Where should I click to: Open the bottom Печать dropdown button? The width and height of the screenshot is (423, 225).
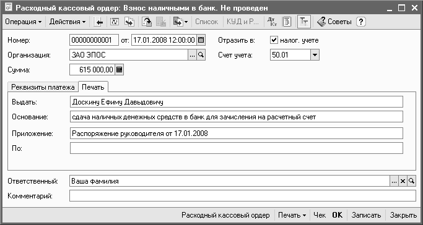[292, 215]
